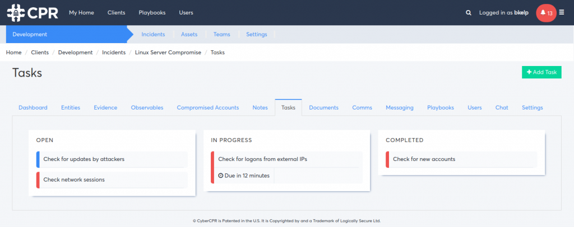Open the notifications bell showing 13
This screenshot has height=227, width=574.
(x=546, y=13)
